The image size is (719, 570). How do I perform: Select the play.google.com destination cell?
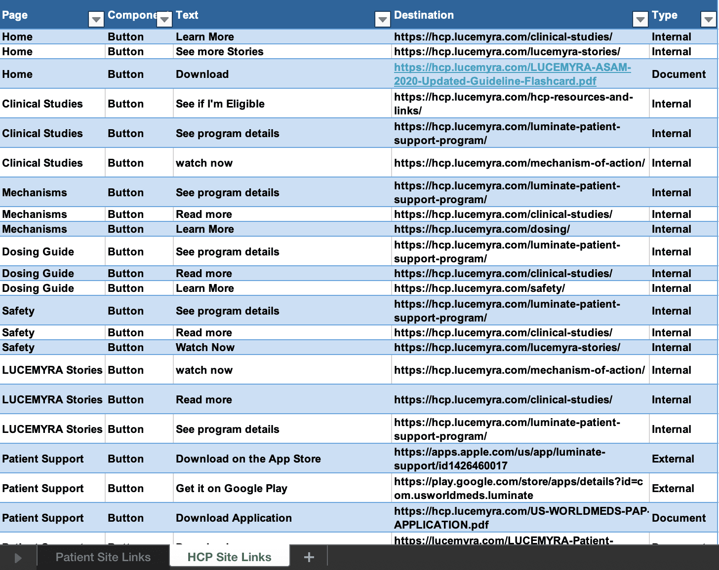(520, 488)
